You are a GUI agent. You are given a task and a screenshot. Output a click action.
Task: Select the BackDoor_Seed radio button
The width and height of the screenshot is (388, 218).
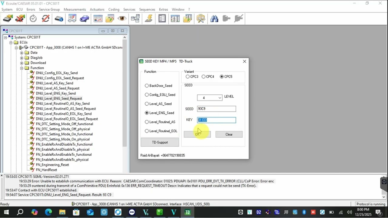[147, 86]
